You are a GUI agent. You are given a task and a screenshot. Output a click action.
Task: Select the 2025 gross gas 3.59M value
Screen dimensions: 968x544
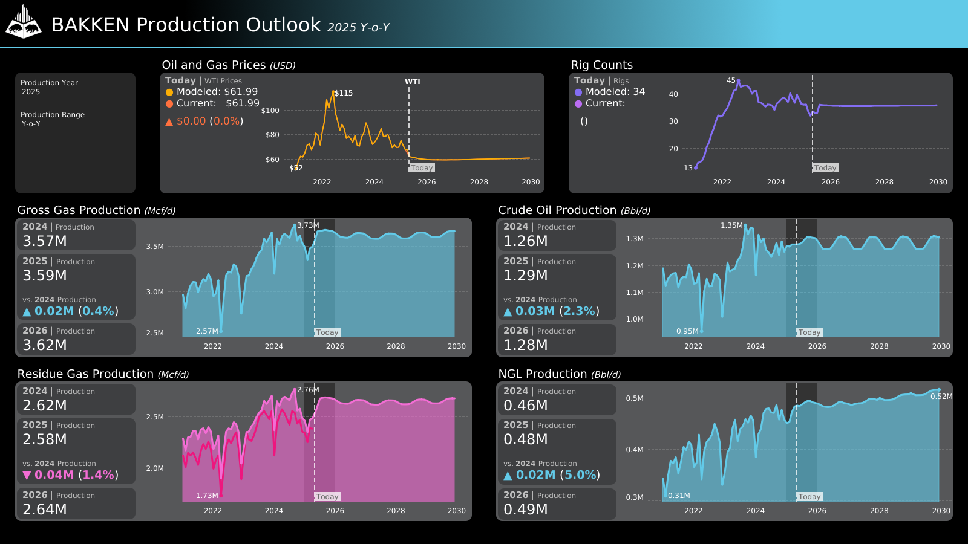[45, 276]
